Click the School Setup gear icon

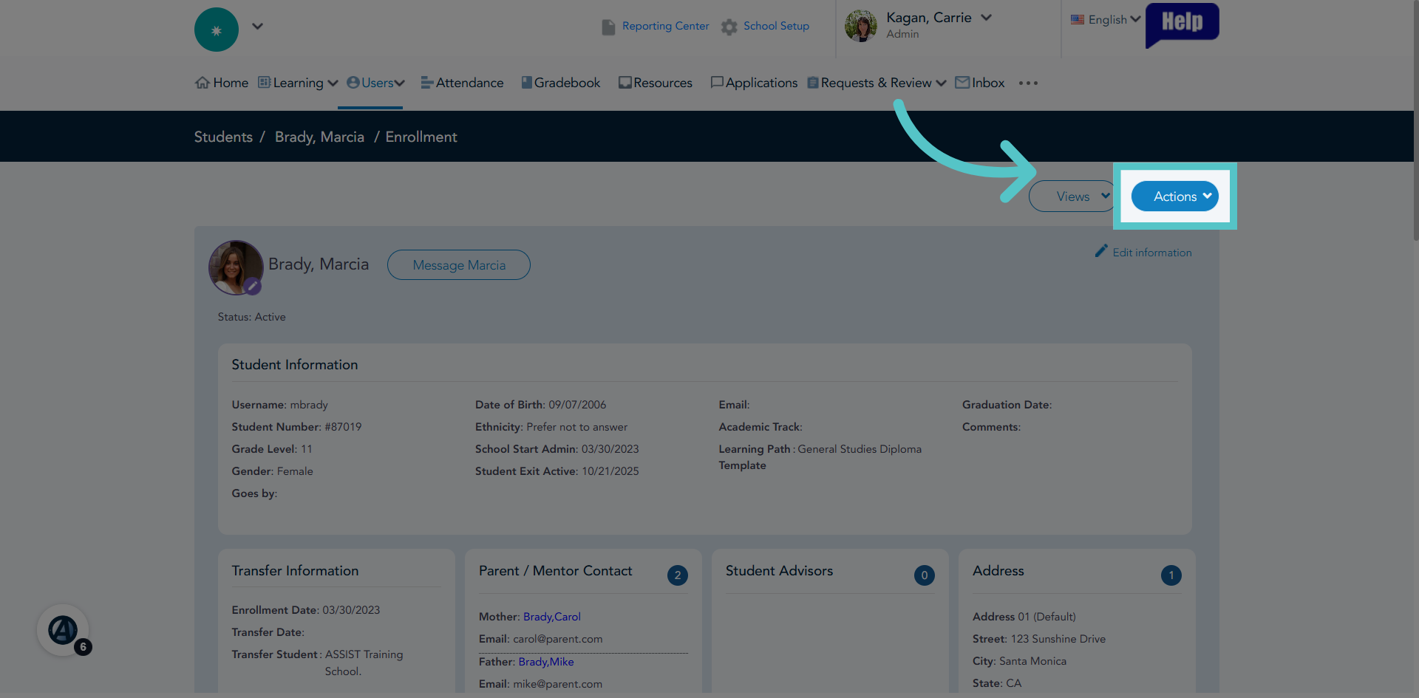[729, 27]
